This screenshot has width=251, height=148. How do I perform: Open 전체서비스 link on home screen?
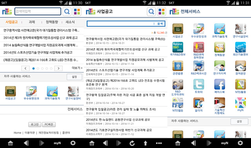pyautogui.click(x=75, y=109)
